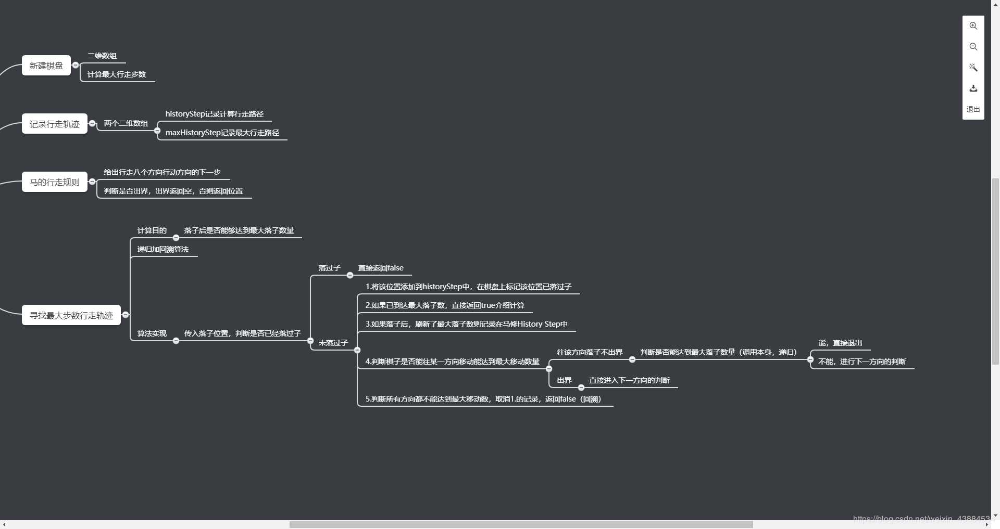Select 判断是否能达到最大落子数量 recursion node
This screenshot has width=1000, height=529.
719,352
